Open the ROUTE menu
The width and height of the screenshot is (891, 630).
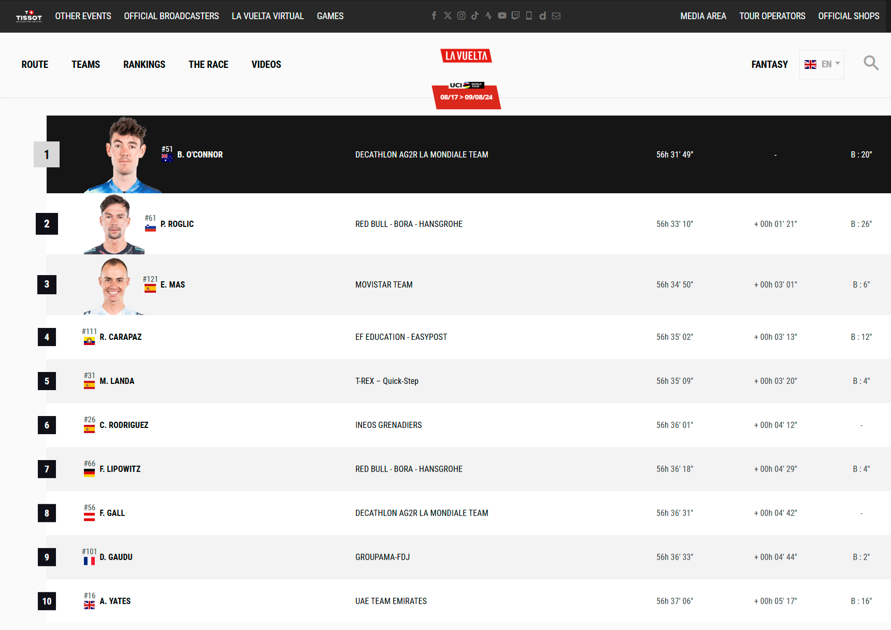[x=35, y=64]
